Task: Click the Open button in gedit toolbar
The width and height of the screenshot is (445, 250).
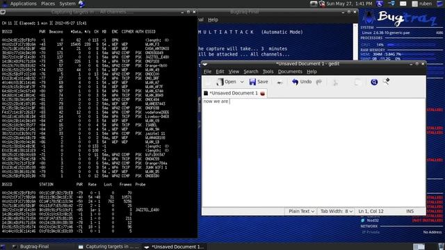Action: pyautogui.click(x=226, y=82)
